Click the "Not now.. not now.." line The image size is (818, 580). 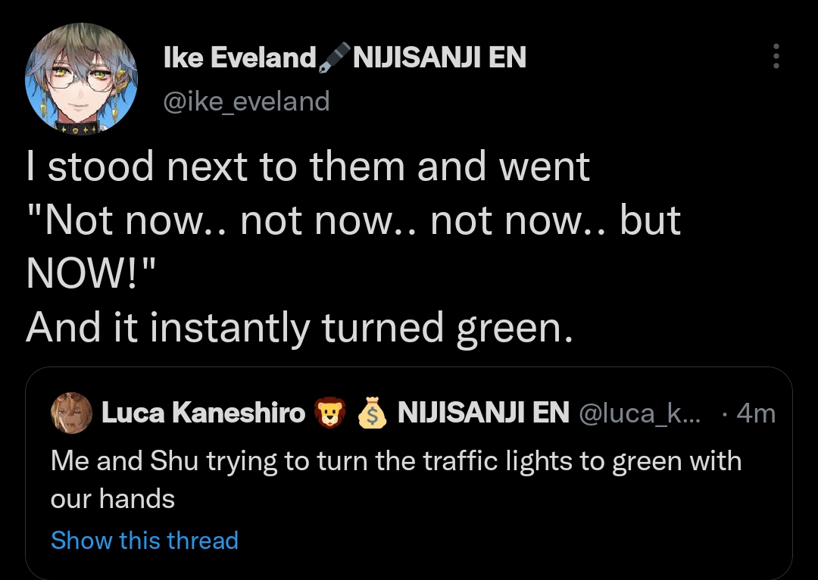(x=353, y=220)
